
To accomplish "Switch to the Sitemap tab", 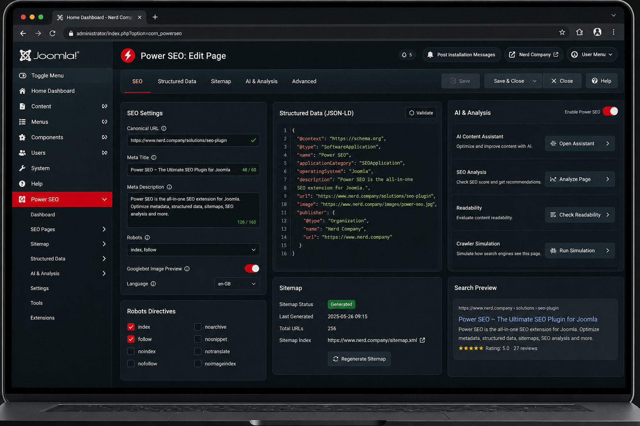I will click(x=221, y=82).
